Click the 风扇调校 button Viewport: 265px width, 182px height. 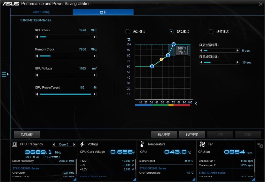click(x=27, y=134)
